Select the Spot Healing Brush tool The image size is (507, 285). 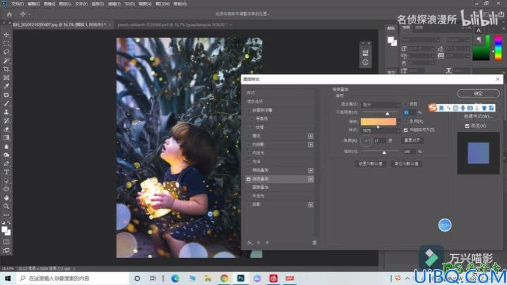6,95
